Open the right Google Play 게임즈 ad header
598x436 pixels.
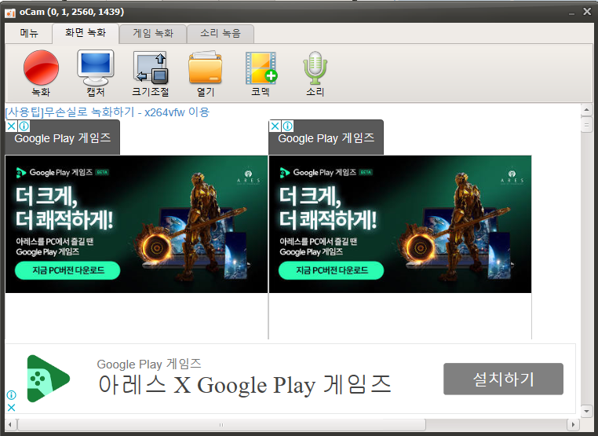[x=326, y=138]
